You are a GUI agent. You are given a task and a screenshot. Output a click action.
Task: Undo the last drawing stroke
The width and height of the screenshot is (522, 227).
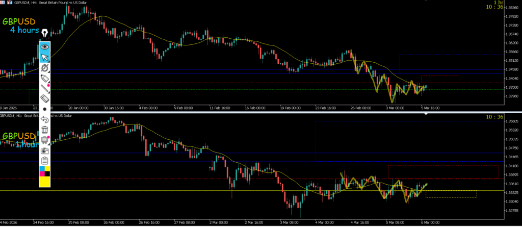coord(45,119)
